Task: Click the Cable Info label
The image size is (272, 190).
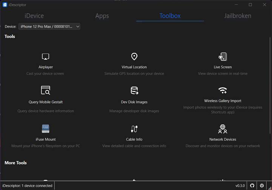Action: [134, 139]
